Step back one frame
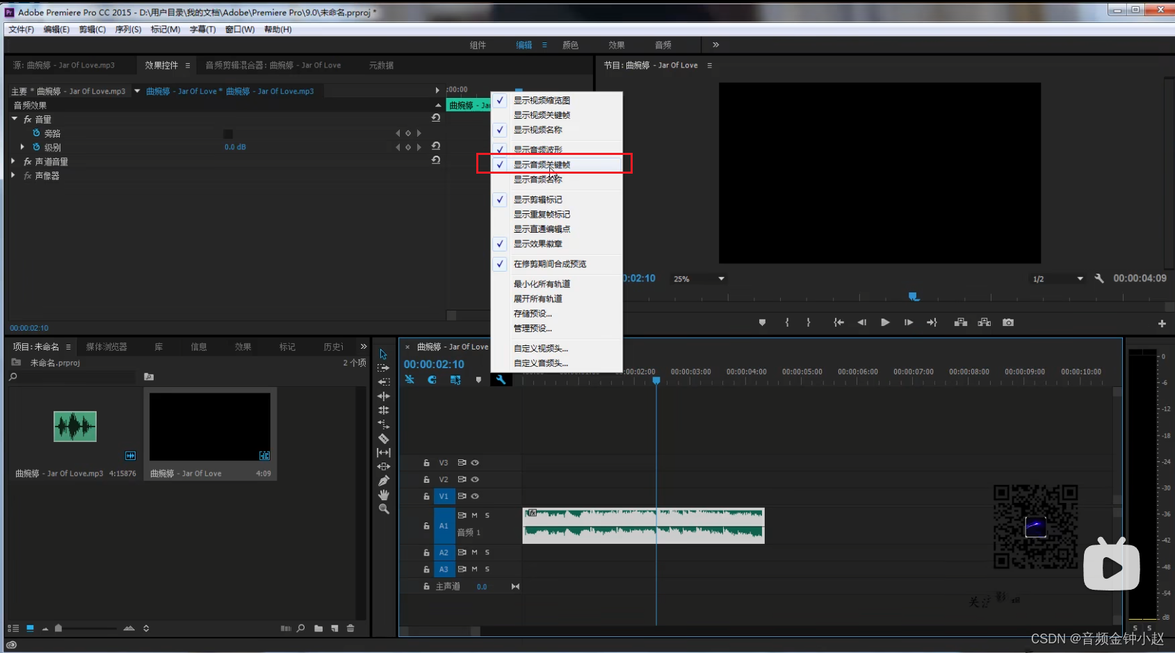This screenshot has width=1175, height=653. point(861,322)
